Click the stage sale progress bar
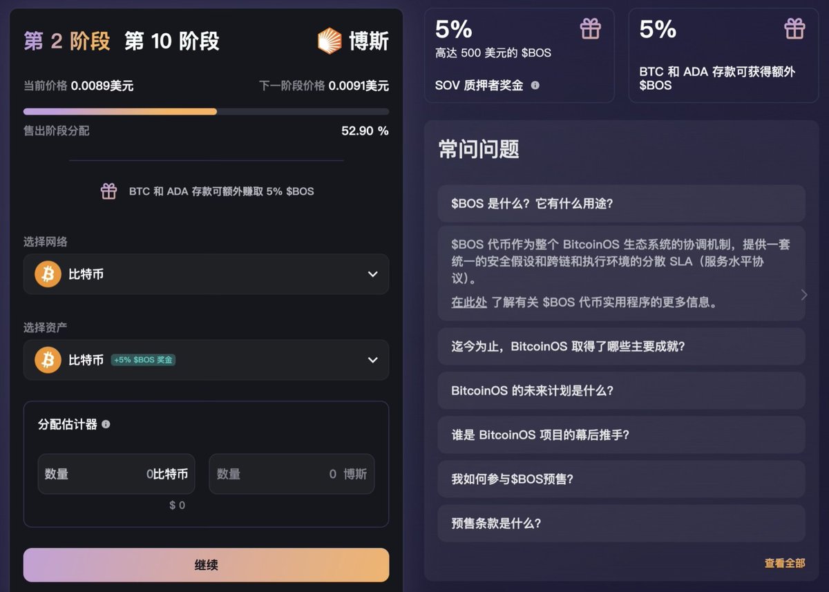Image resolution: width=829 pixels, height=592 pixels. point(206,111)
